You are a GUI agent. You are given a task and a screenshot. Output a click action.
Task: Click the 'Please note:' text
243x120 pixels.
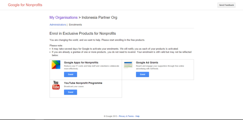[56, 46]
